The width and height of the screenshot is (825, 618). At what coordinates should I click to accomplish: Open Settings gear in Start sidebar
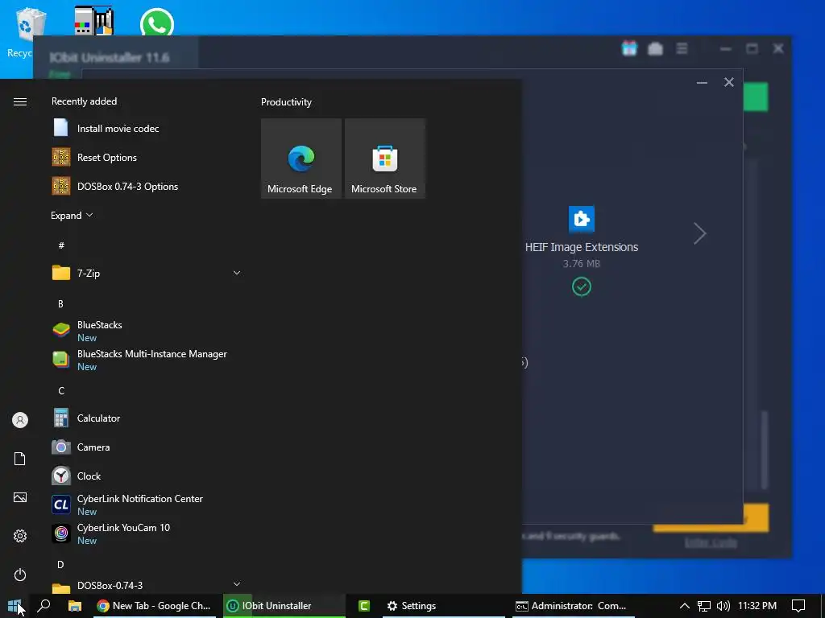click(20, 536)
